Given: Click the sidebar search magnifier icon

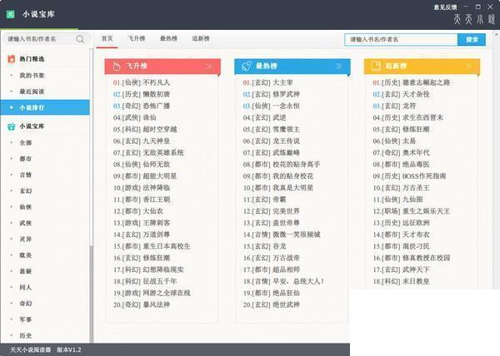Looking at the screenshot, I should click(80, 39).
